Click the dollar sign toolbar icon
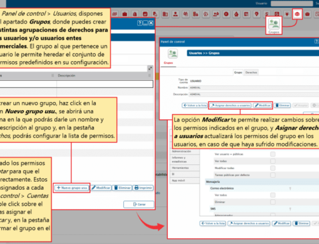Viewport: 319px width, 244px height. pos(267,14)
